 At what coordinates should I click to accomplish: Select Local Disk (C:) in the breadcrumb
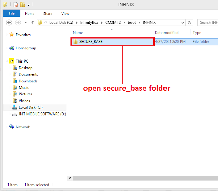coord(61,23)
